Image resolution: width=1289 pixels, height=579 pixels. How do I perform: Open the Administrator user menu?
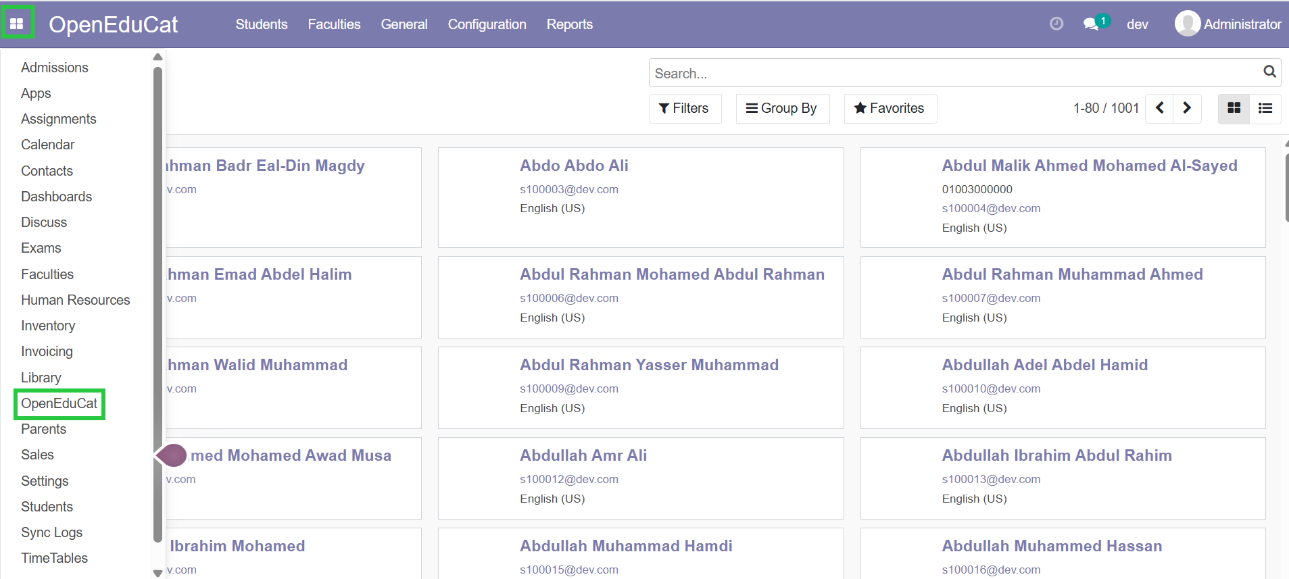[1228, 24]
